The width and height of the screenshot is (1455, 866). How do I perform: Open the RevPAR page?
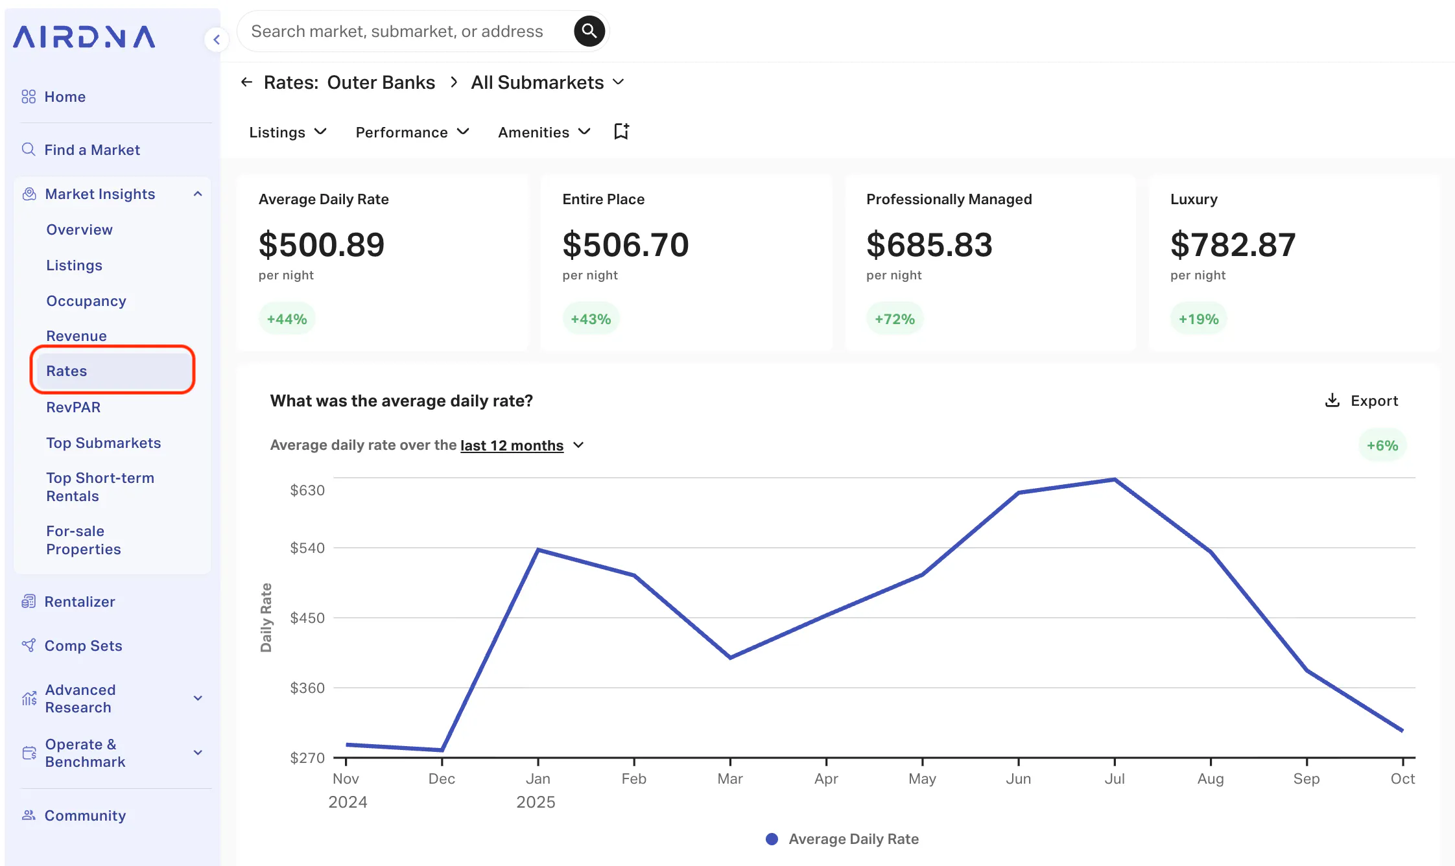click(x=73, y=407)
